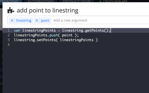Click the plus icon beside Create New App
149x93 pixels.
pos(100,1)
